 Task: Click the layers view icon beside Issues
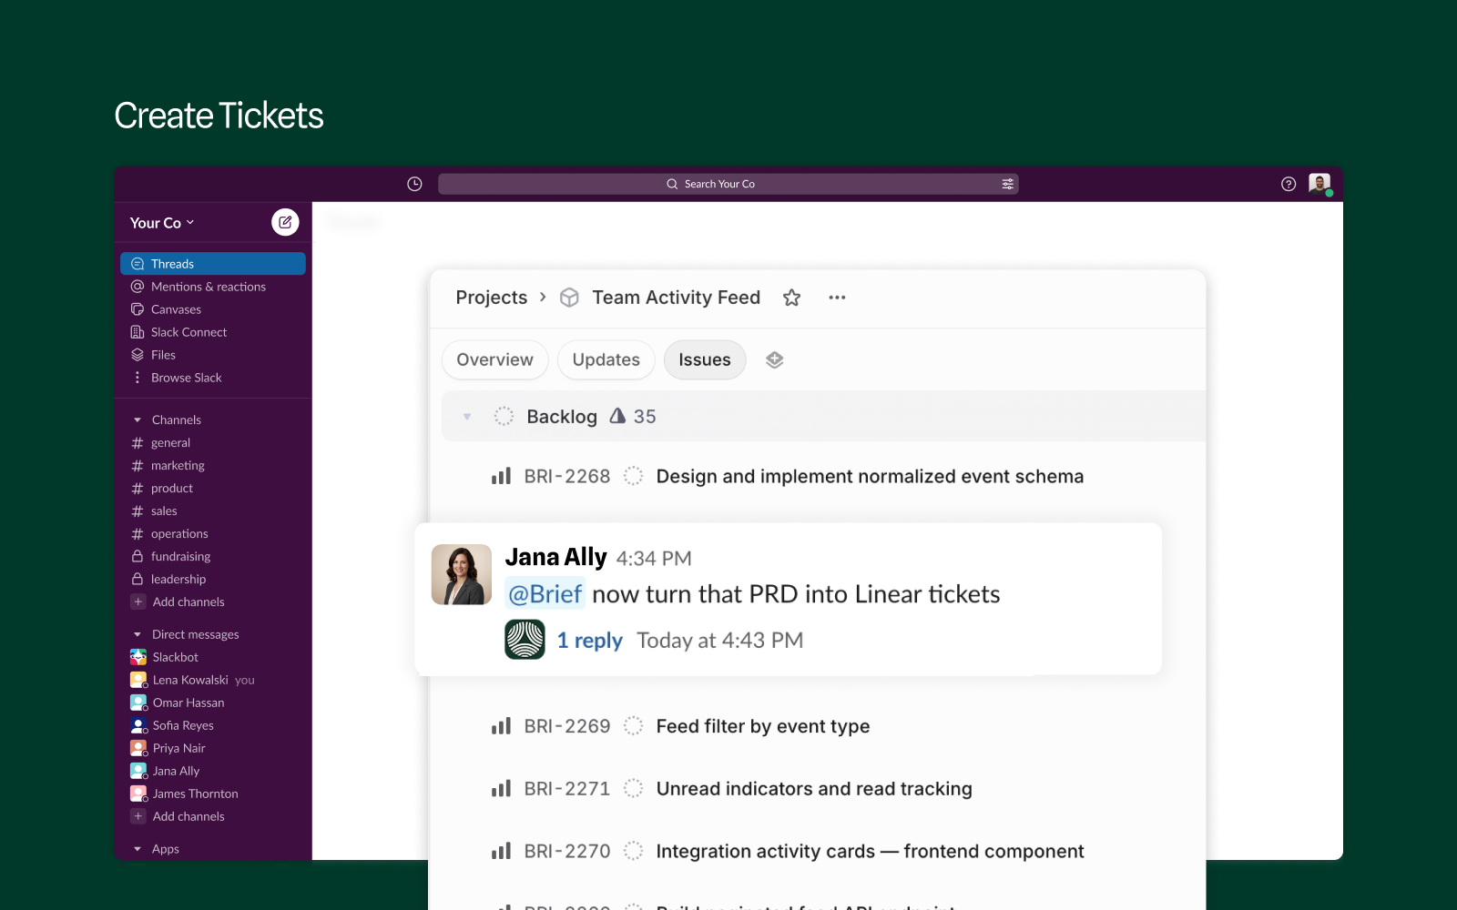775,360
